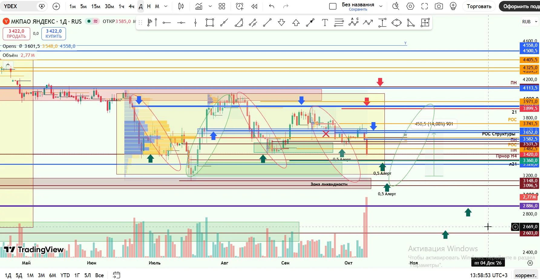Viewport: 540px width, 279px height.
Task: Select the ellipse drawing tool
Action: [397, 22]
